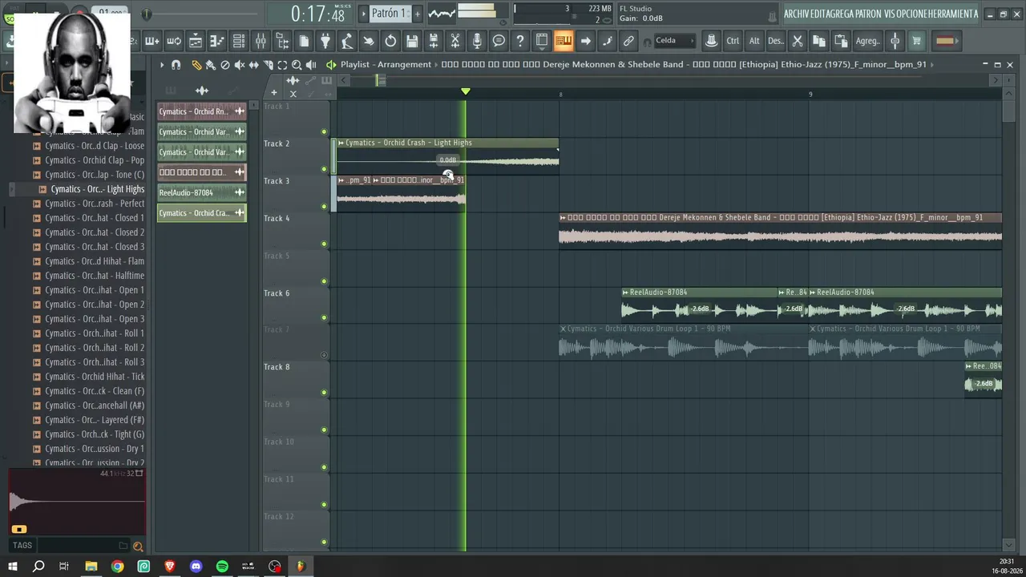Select the zoom tool in Playlist

(x=297, y=65)
